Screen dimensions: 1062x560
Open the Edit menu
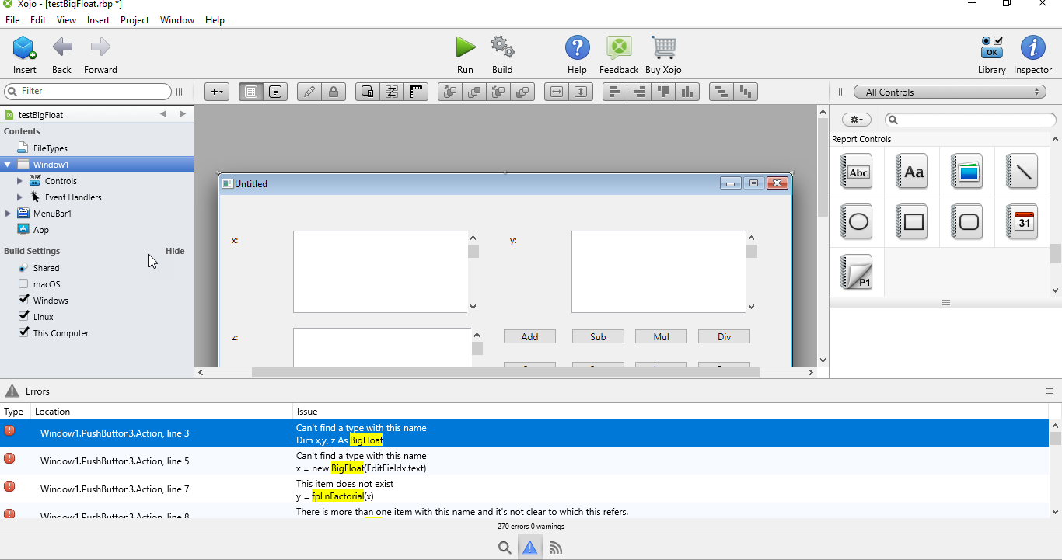tap(38, 20)
